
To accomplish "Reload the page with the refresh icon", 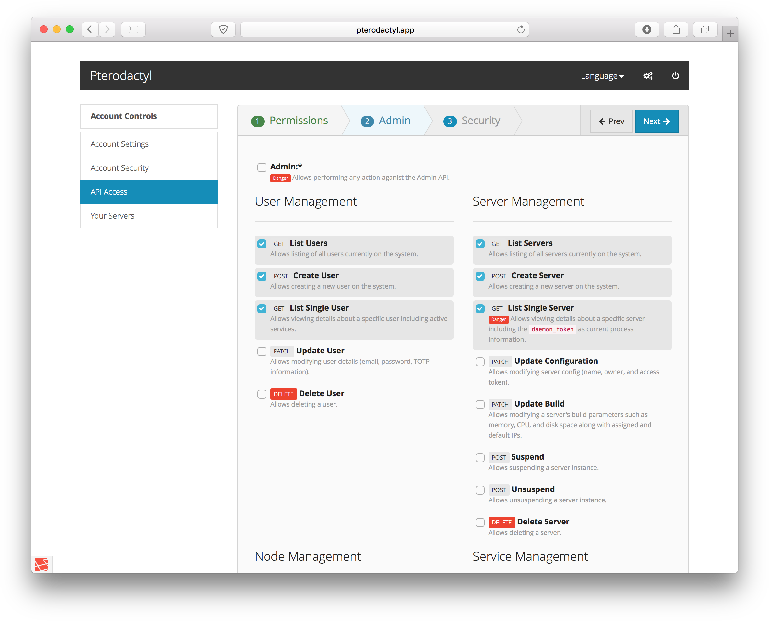I will 521,30.
